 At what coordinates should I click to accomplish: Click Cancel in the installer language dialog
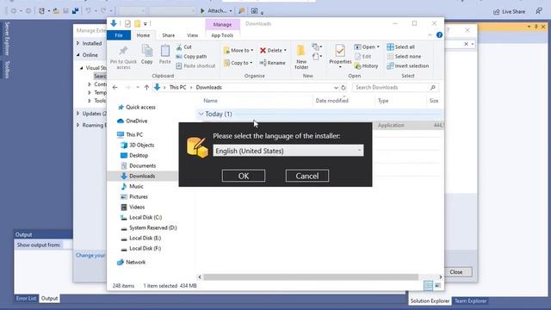pos(307,176)
